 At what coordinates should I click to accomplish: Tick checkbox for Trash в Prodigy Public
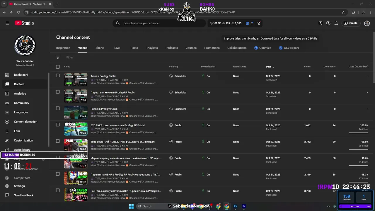58,76
